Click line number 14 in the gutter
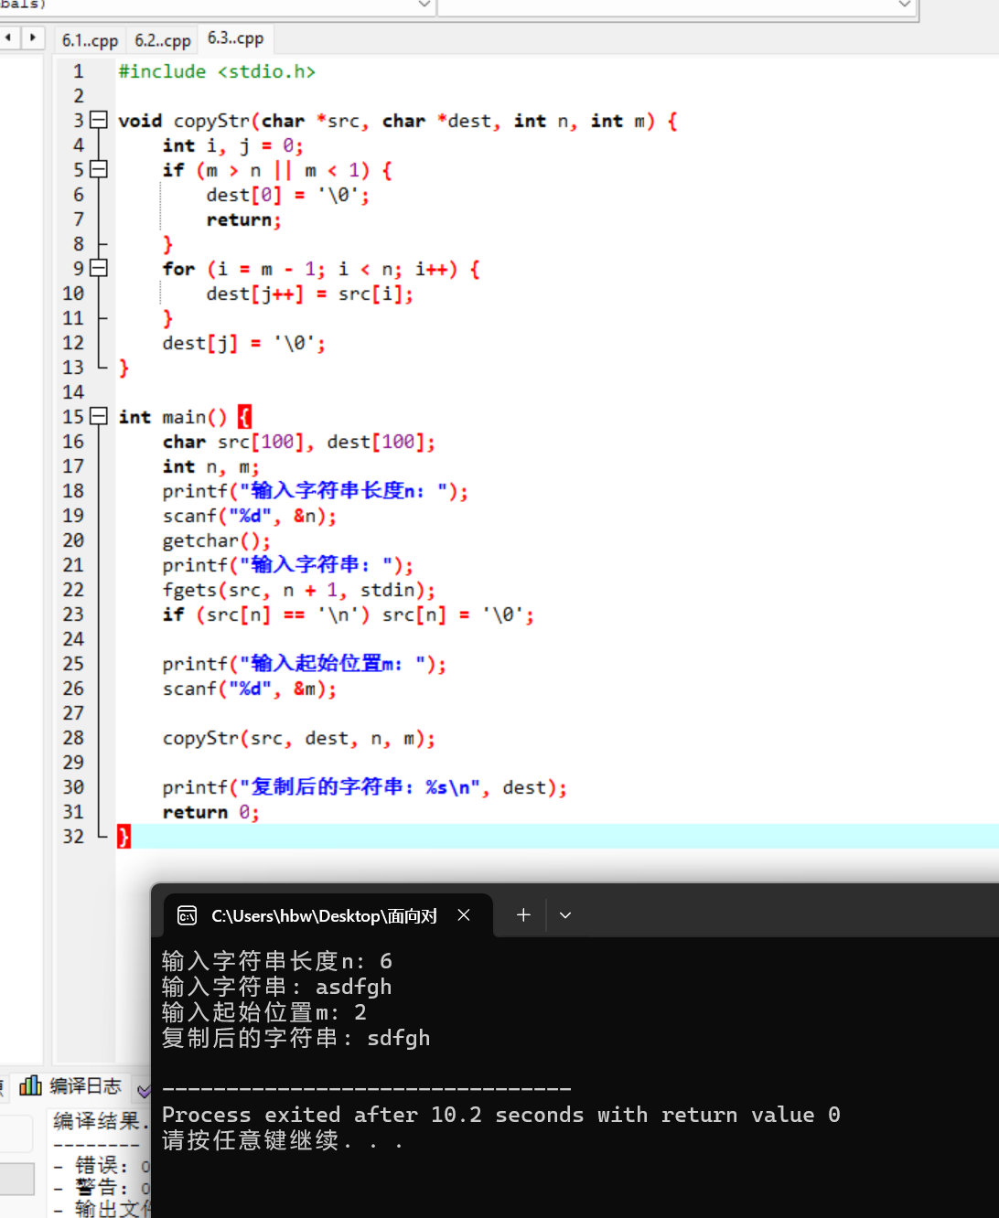Image resolution: width=999 pixels, height=1218 pixels. click(x=73, y=392)
